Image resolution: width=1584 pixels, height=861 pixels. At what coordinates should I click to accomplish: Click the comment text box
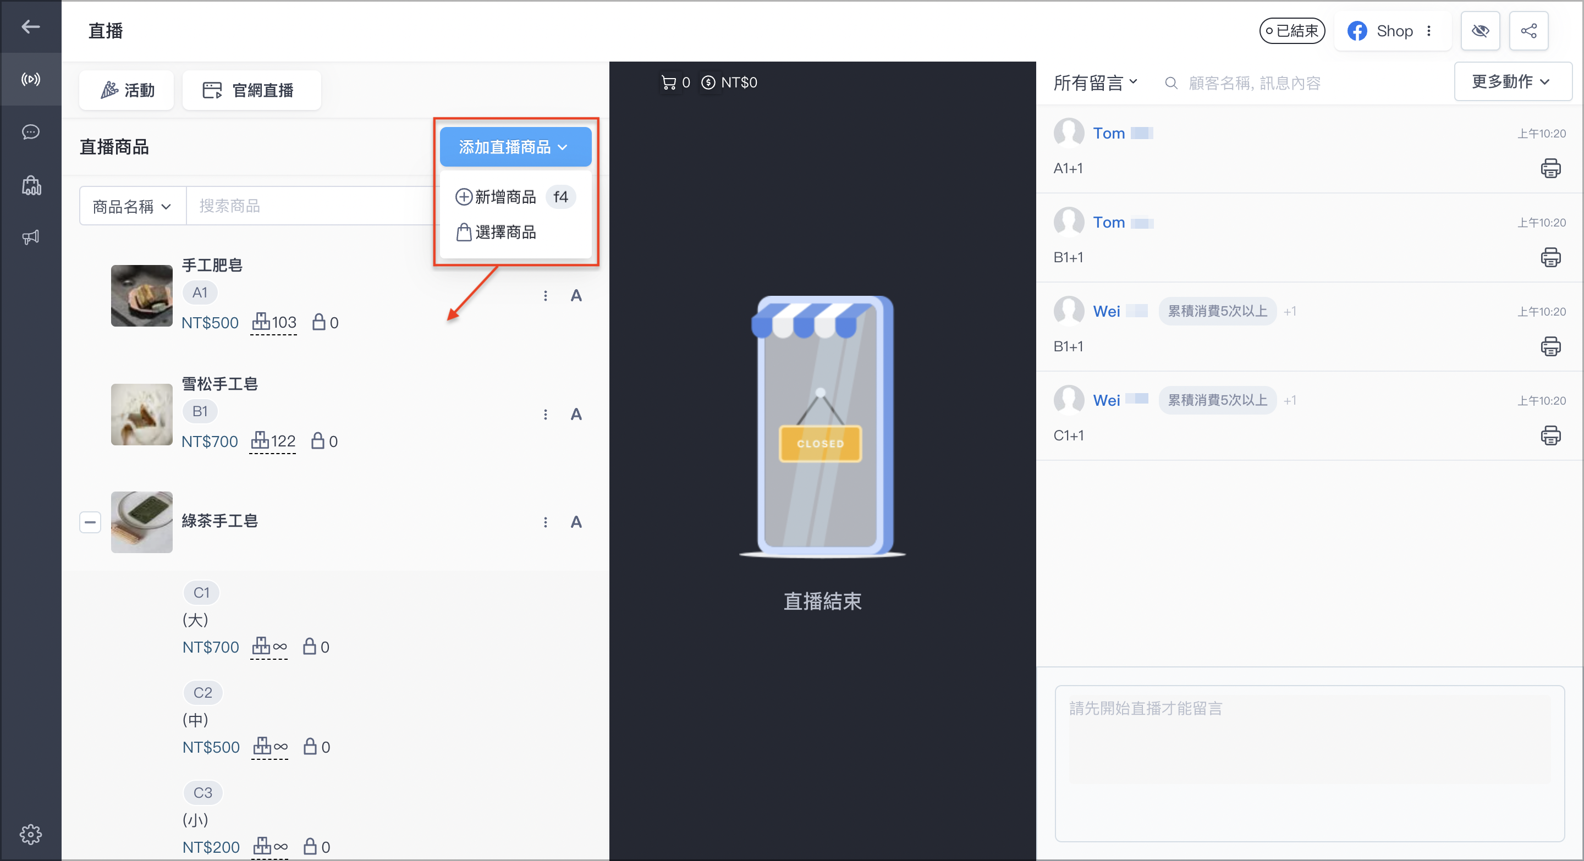coord(1309,763)
